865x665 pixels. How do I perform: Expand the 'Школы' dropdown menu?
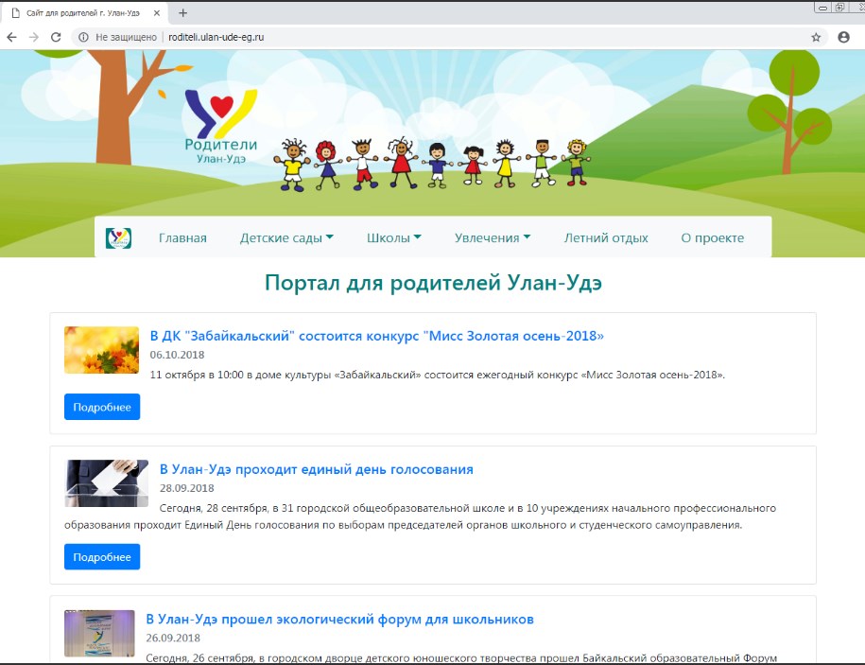click(x=393, y=237)
